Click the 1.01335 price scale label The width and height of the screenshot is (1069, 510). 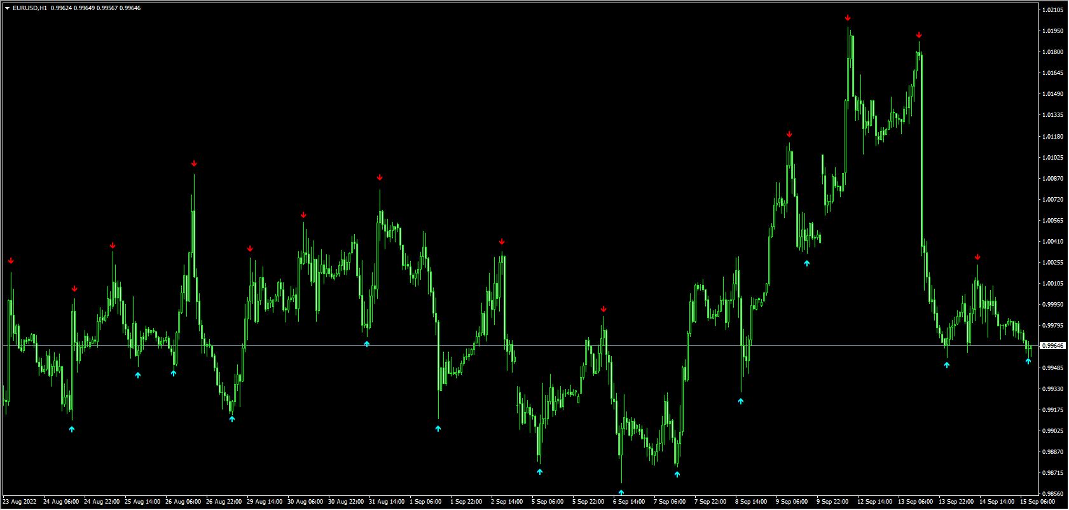1053,115
